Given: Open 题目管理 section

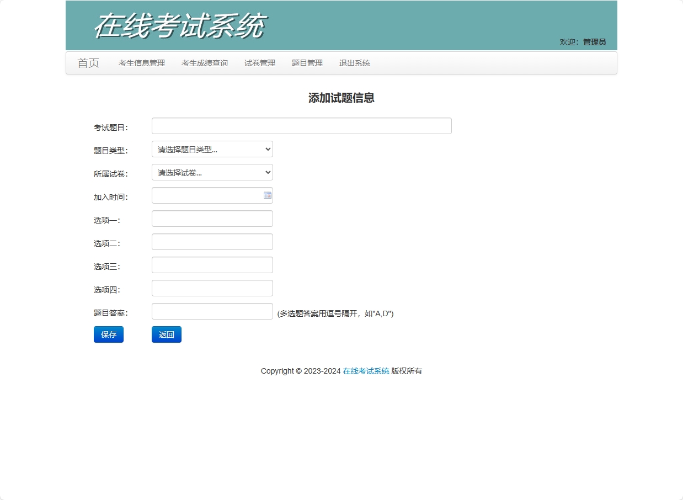Looking at the screenshot, I should [x=307, y=63].
